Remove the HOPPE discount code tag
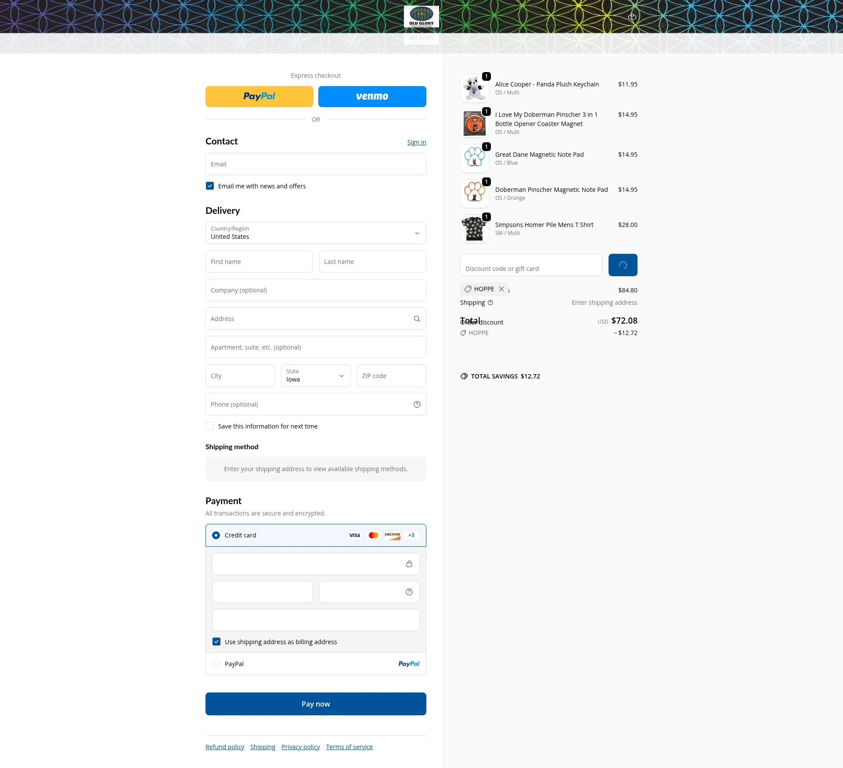 501,289
